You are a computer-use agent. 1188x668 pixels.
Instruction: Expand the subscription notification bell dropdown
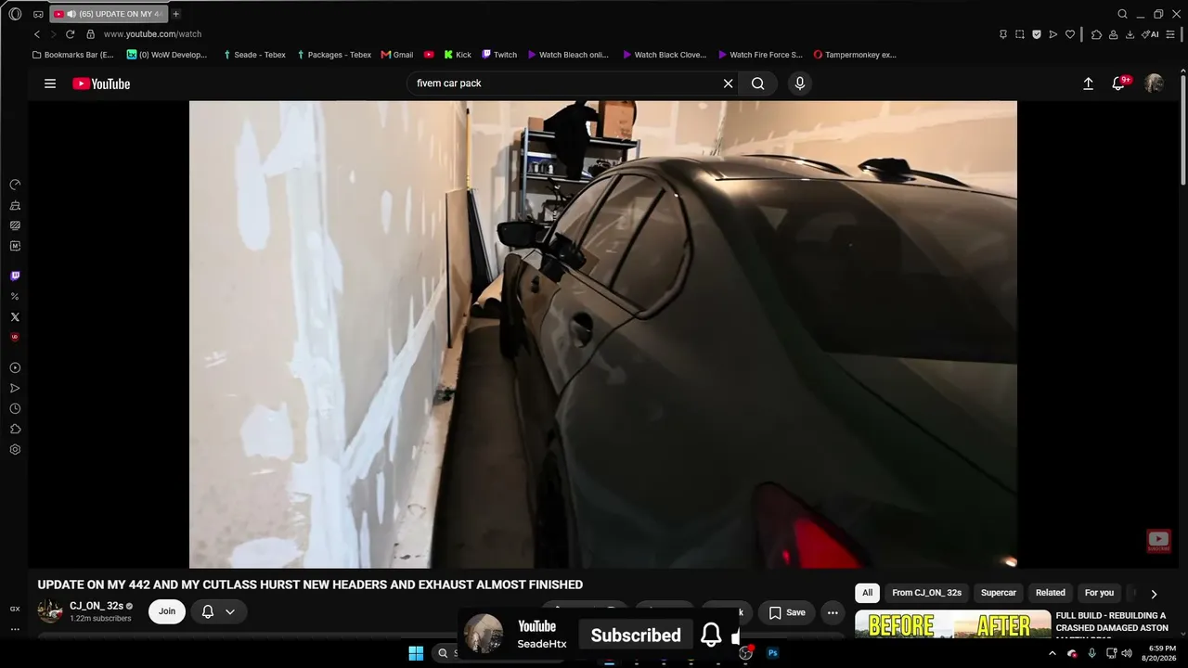(x=219, y=611)
